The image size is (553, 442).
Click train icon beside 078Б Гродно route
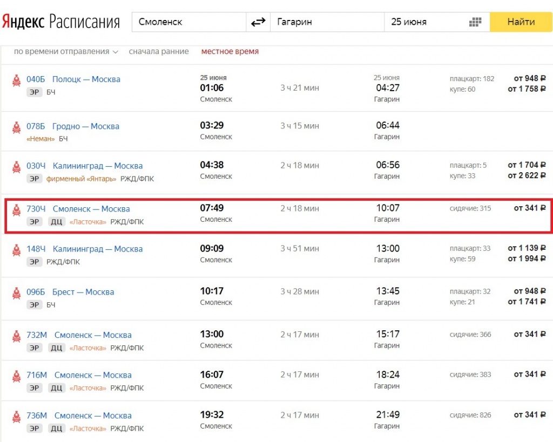[x=17, y=127]
